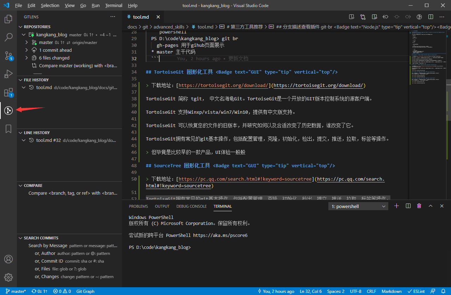This screenshot has height=295, width=451.
Task: Split the terminal panel
Action: pos(408,206)
